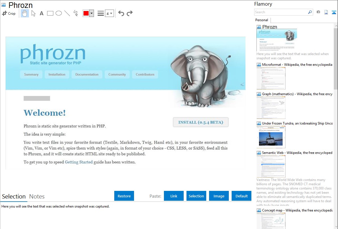Open the line width 4 dropdown
This screenshot has width=338, height=229.
click(109, 13)
